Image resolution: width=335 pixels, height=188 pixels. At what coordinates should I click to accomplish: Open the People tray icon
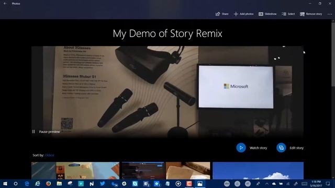click(258, 183)
